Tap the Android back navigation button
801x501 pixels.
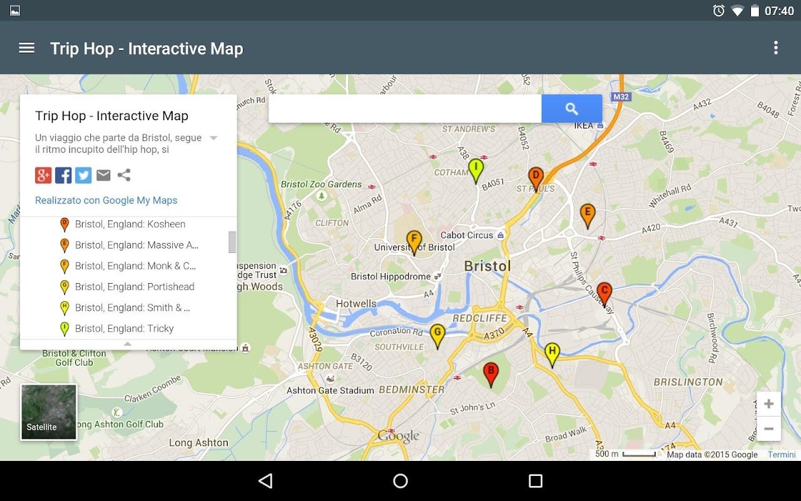tap(265, 481)
